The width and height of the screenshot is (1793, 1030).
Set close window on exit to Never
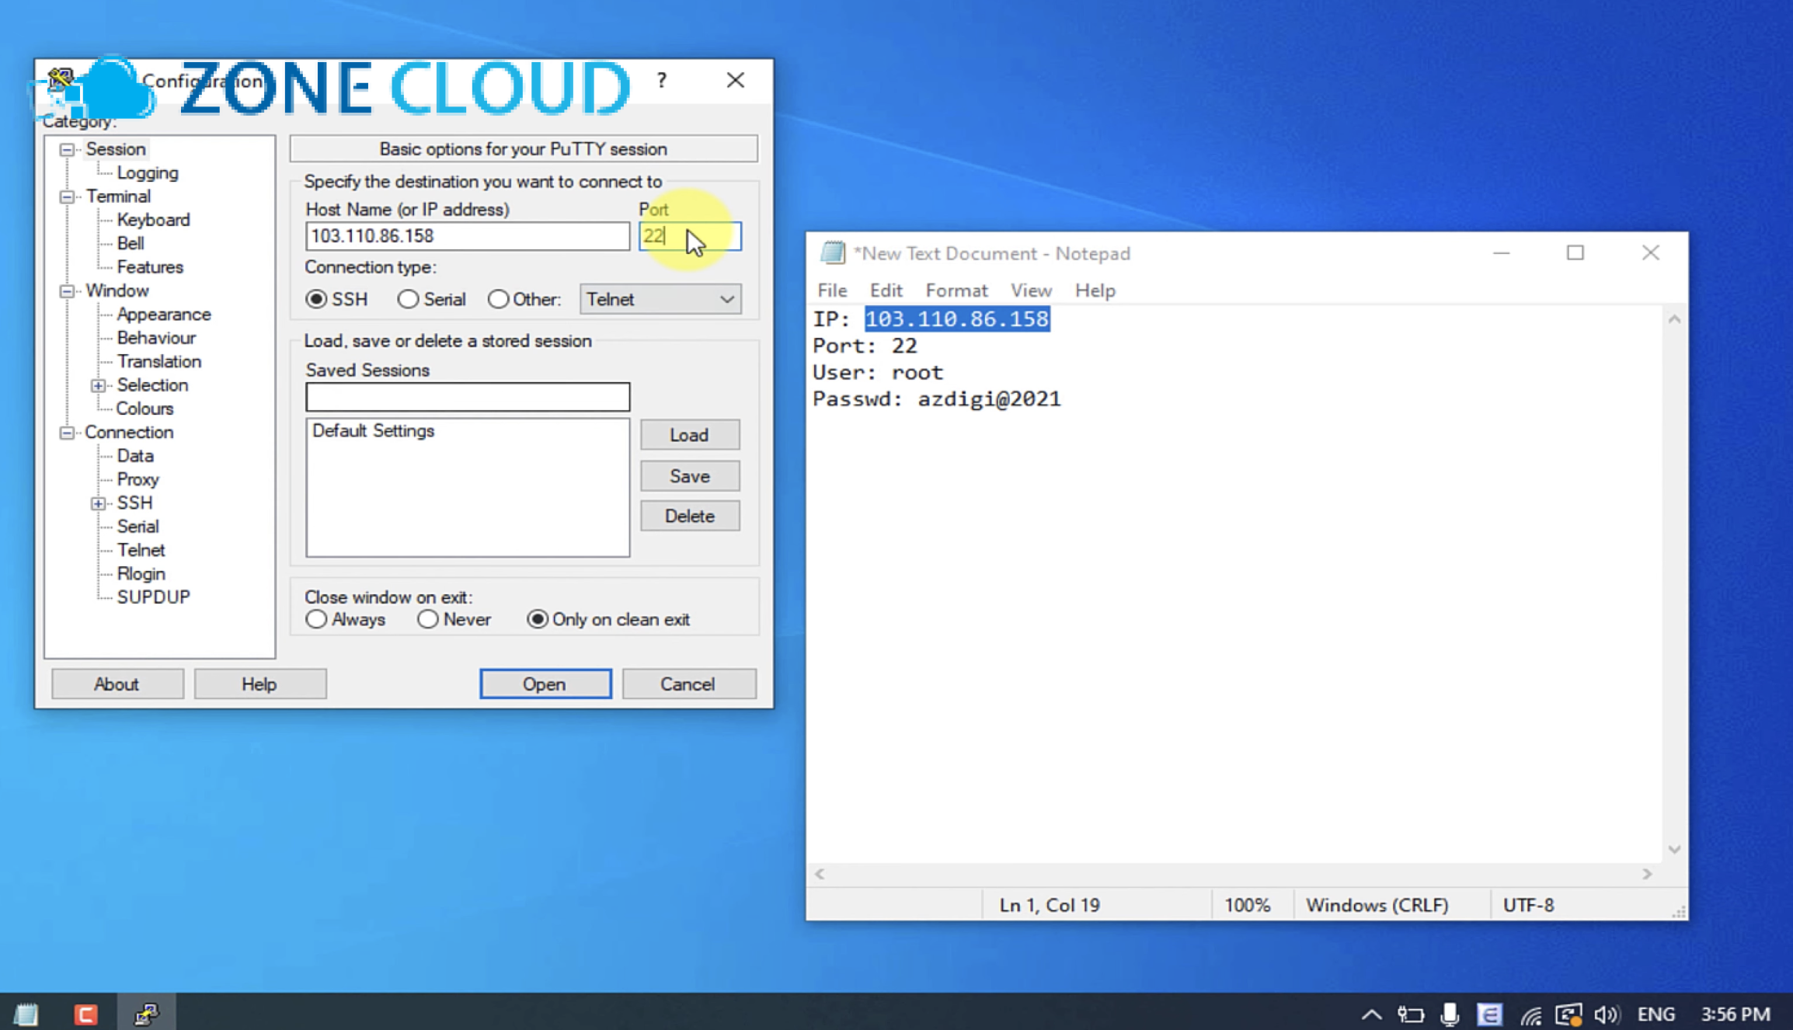coord(428,619)
